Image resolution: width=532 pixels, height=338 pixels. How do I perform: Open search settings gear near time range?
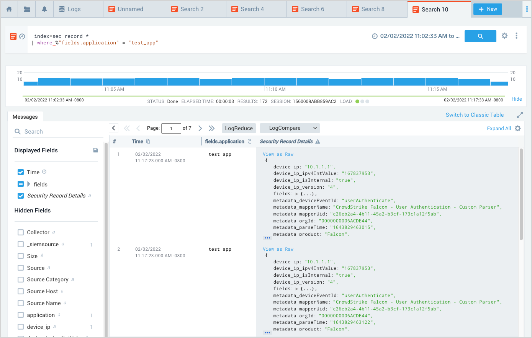(504, 36)
